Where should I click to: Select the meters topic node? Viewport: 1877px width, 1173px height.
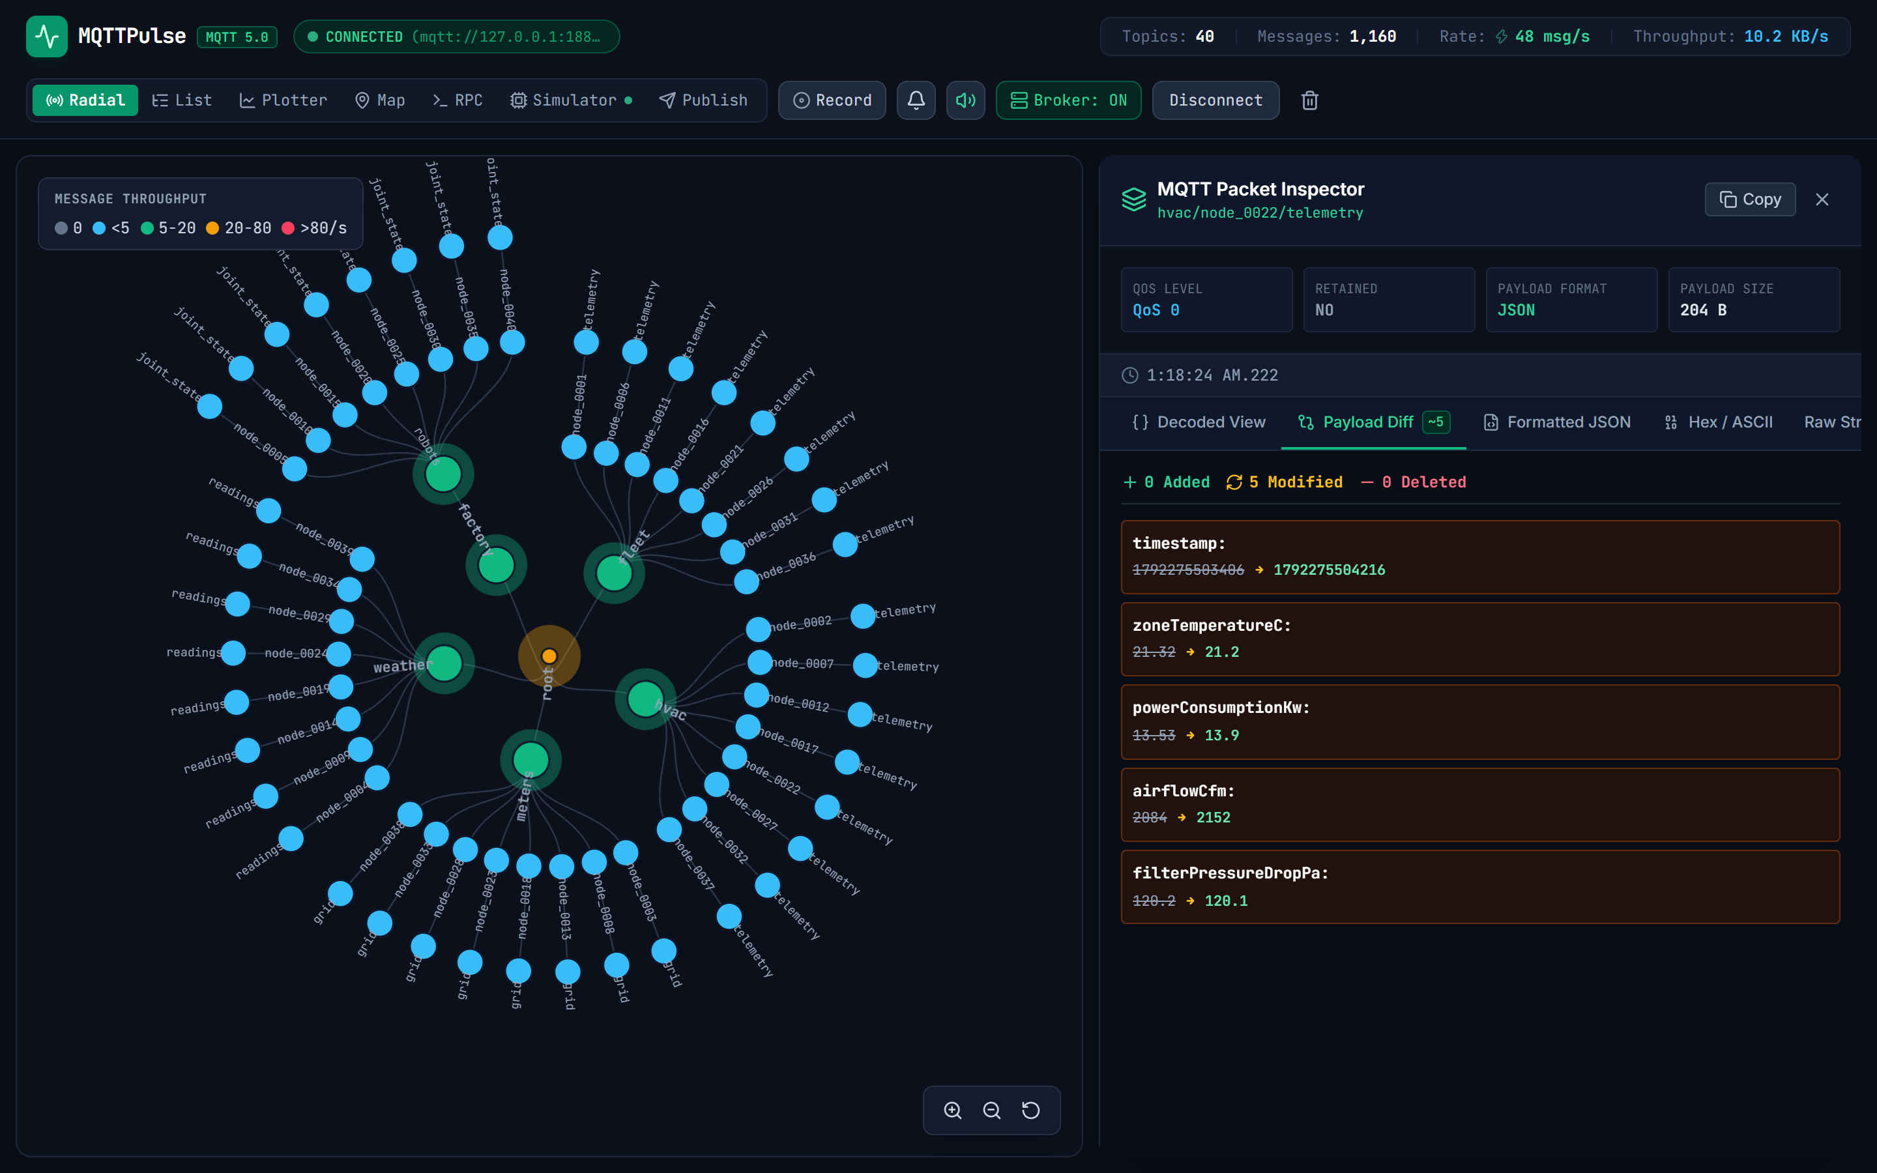pos(531,759)
